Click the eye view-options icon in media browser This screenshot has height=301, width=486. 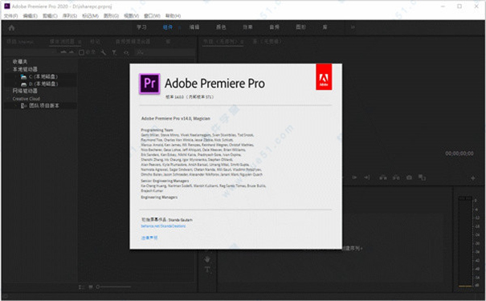[126, 53]
